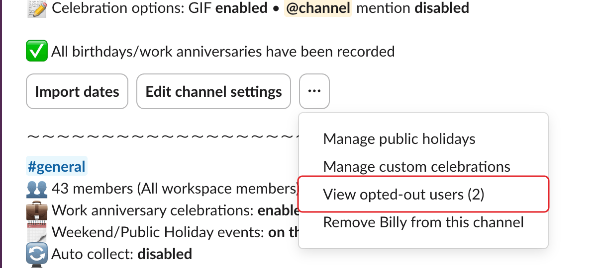Image resolution: width=597 pixels, height=268 pixels.
Task: Click "Work anniversary celebrations" line
Action: (175, 210)
